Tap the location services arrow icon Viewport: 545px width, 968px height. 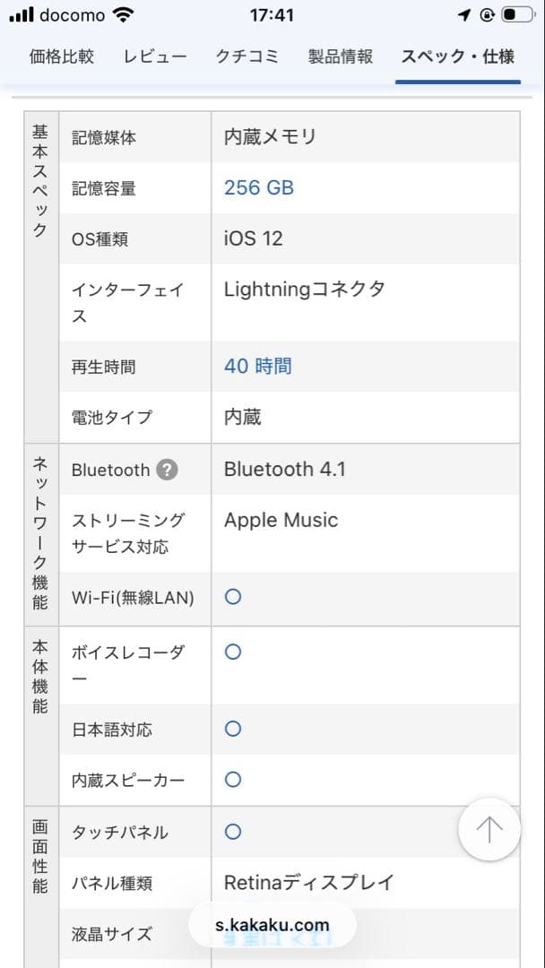[x=463, y=13]
